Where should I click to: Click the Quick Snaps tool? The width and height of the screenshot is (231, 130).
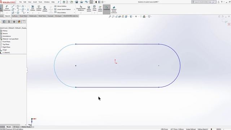click(x=95, y=8)
